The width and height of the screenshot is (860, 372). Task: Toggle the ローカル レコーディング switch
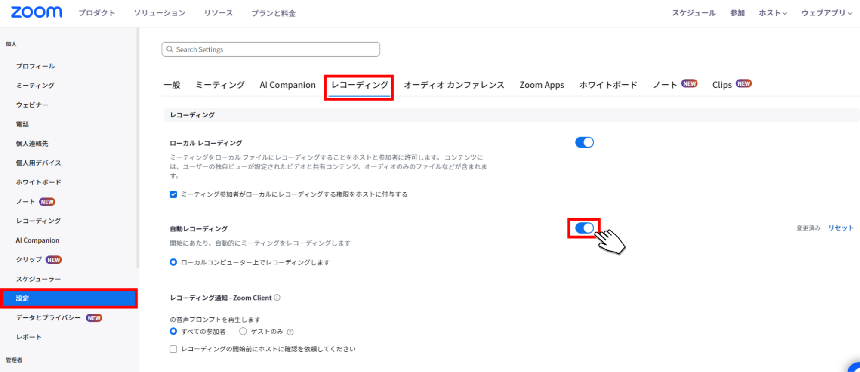tap(584, 142)
